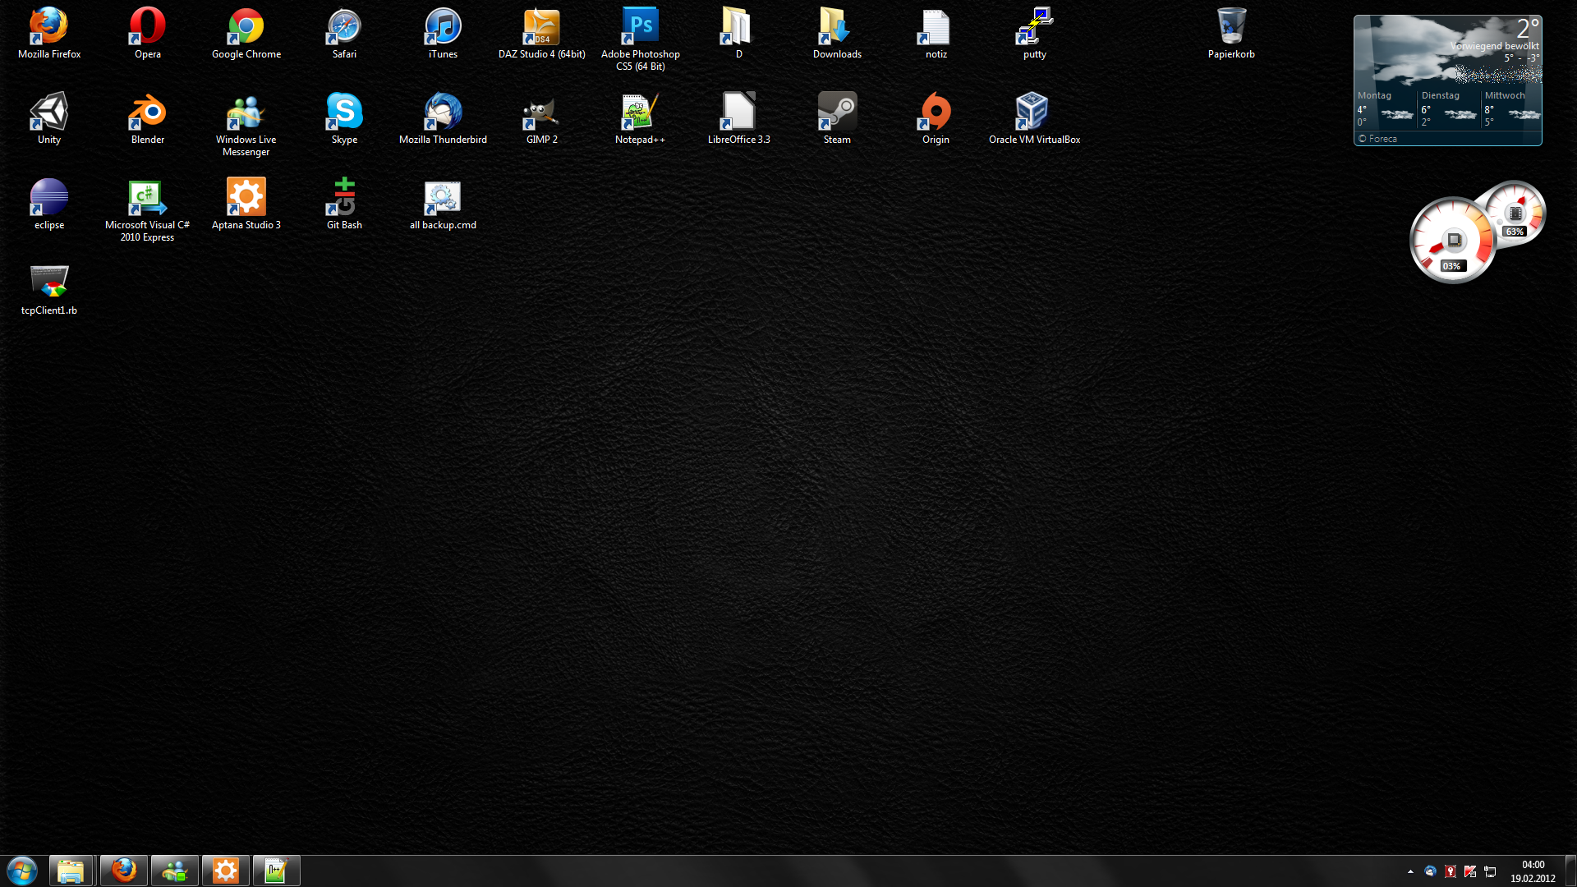1577x887 pixels.
Task: Click the Dienstag forecast in weather gadget
Action: 1450,108
